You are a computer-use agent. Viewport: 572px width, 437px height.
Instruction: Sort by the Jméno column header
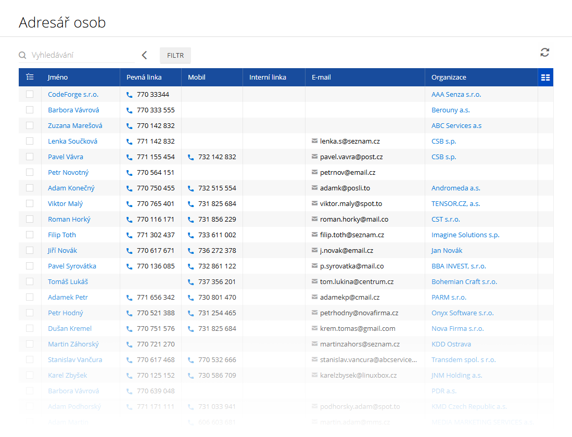tap(58, 78)
